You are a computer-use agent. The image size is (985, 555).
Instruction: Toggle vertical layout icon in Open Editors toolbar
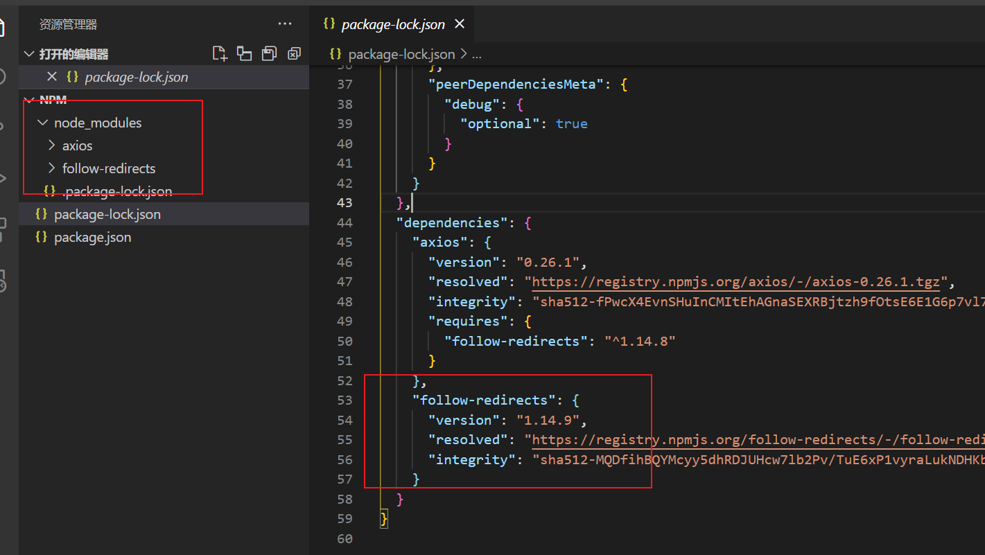tap(244, 53)
